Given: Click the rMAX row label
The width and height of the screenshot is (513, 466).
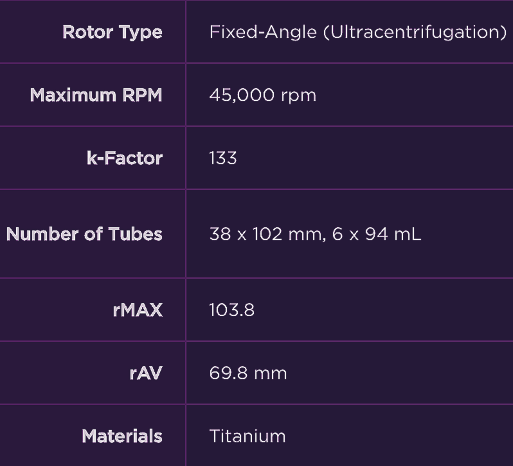Looking at the screenshot, I should [138, 310].
